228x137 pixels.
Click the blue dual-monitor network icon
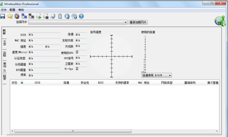24,16
